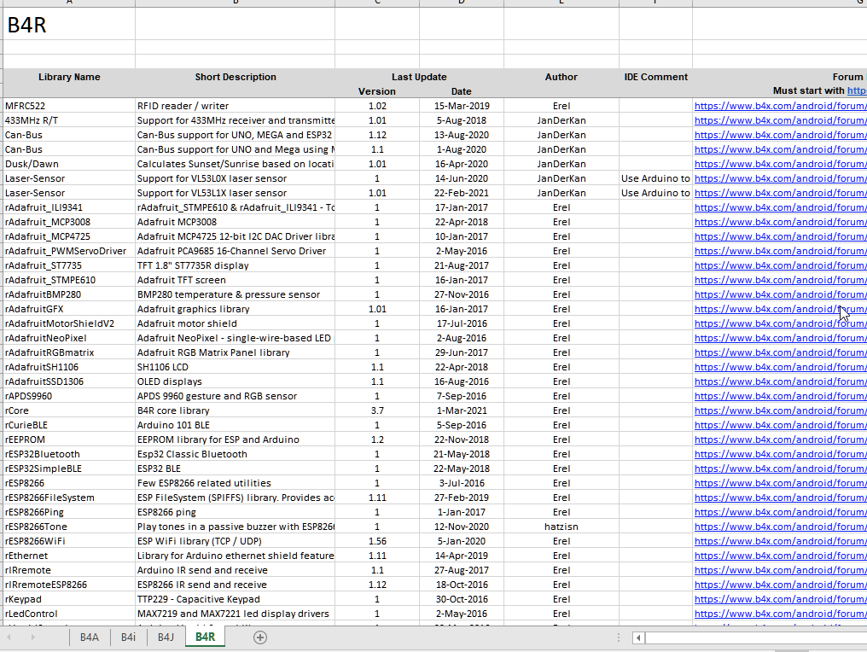This screenshot has height=652, width=867.
Task: Select the rESP8266FileSystem cell
Action: (x=69, y=498)
